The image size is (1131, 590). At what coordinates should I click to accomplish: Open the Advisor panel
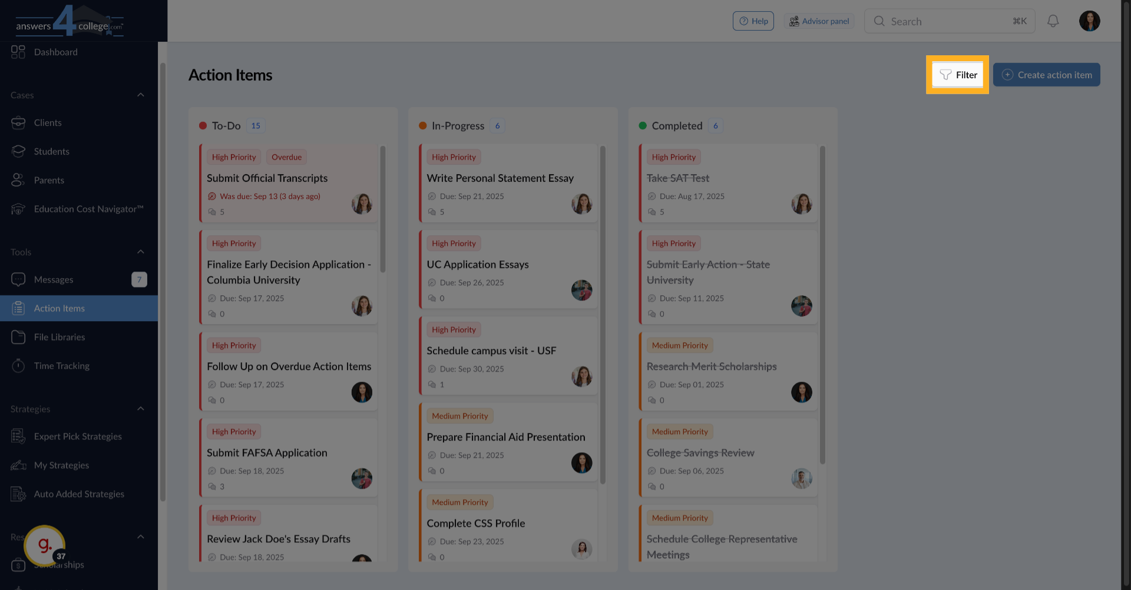click(x=819, y=21)
